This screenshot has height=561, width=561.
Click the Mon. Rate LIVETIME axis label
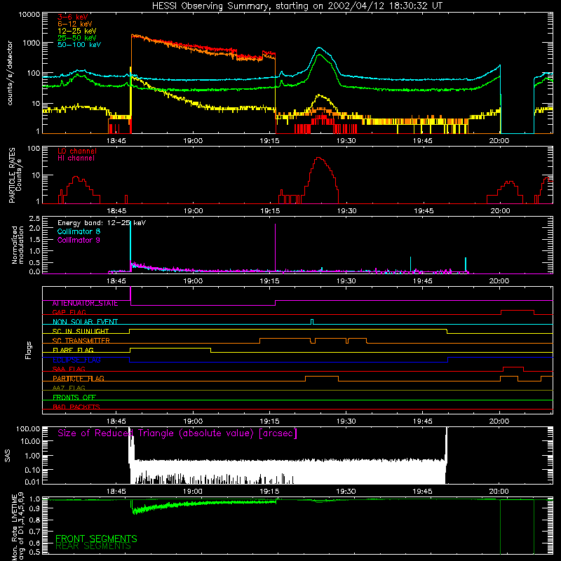18,526
